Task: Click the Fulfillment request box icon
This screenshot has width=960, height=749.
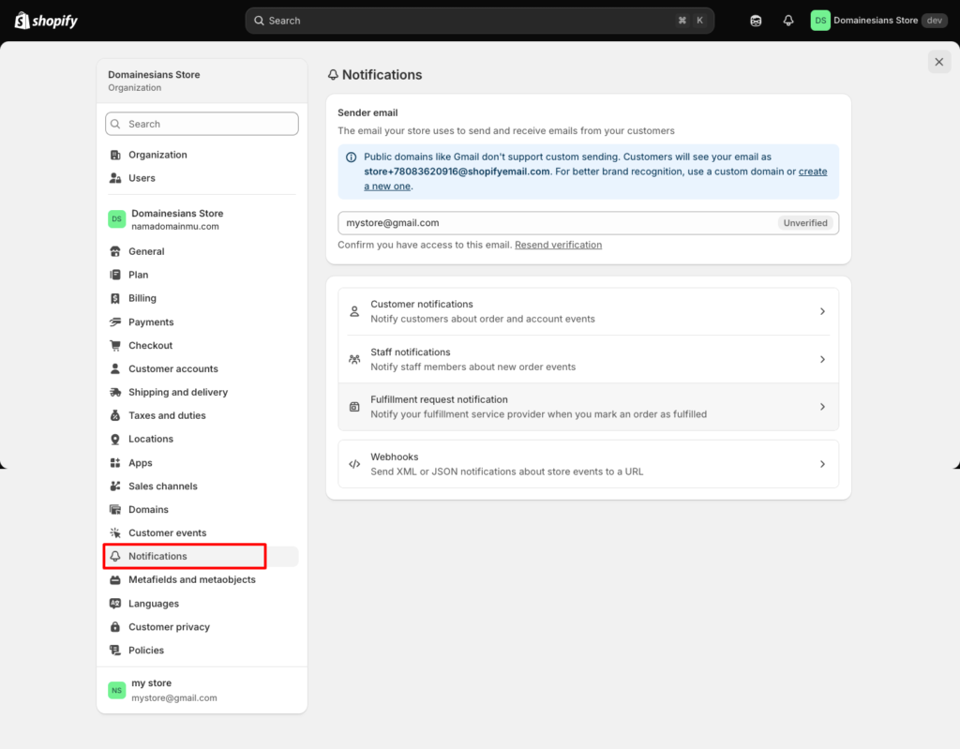Action: click(x=354, y=407)
